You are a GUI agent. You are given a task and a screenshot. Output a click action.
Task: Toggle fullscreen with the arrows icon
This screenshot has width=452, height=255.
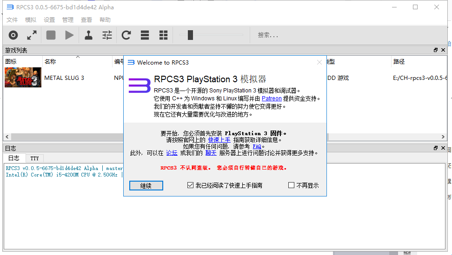coord(32,35)
